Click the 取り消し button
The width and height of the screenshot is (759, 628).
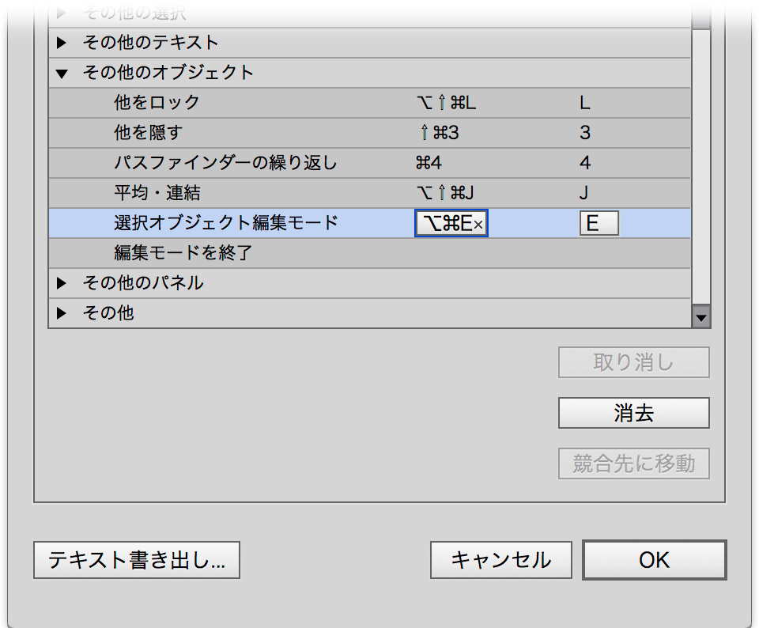[634, 362]
